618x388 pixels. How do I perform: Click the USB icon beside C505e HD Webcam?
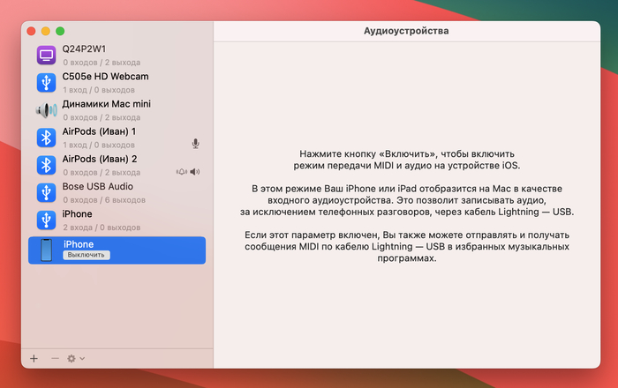(x=46, y=83)
